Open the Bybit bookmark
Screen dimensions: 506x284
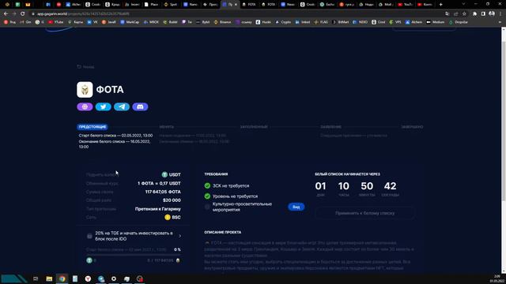point(202,22)
